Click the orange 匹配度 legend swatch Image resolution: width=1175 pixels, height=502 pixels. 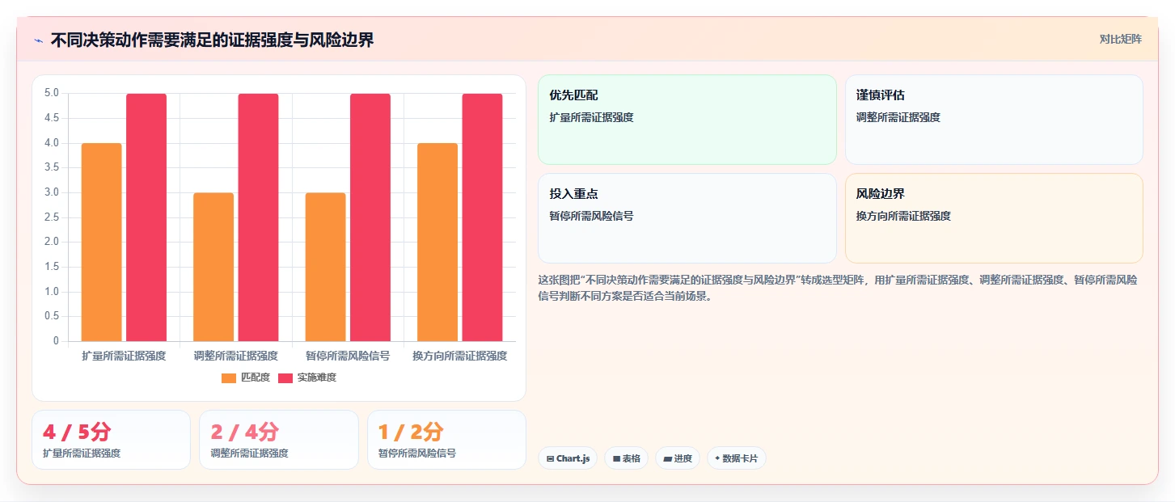[229, 378]
